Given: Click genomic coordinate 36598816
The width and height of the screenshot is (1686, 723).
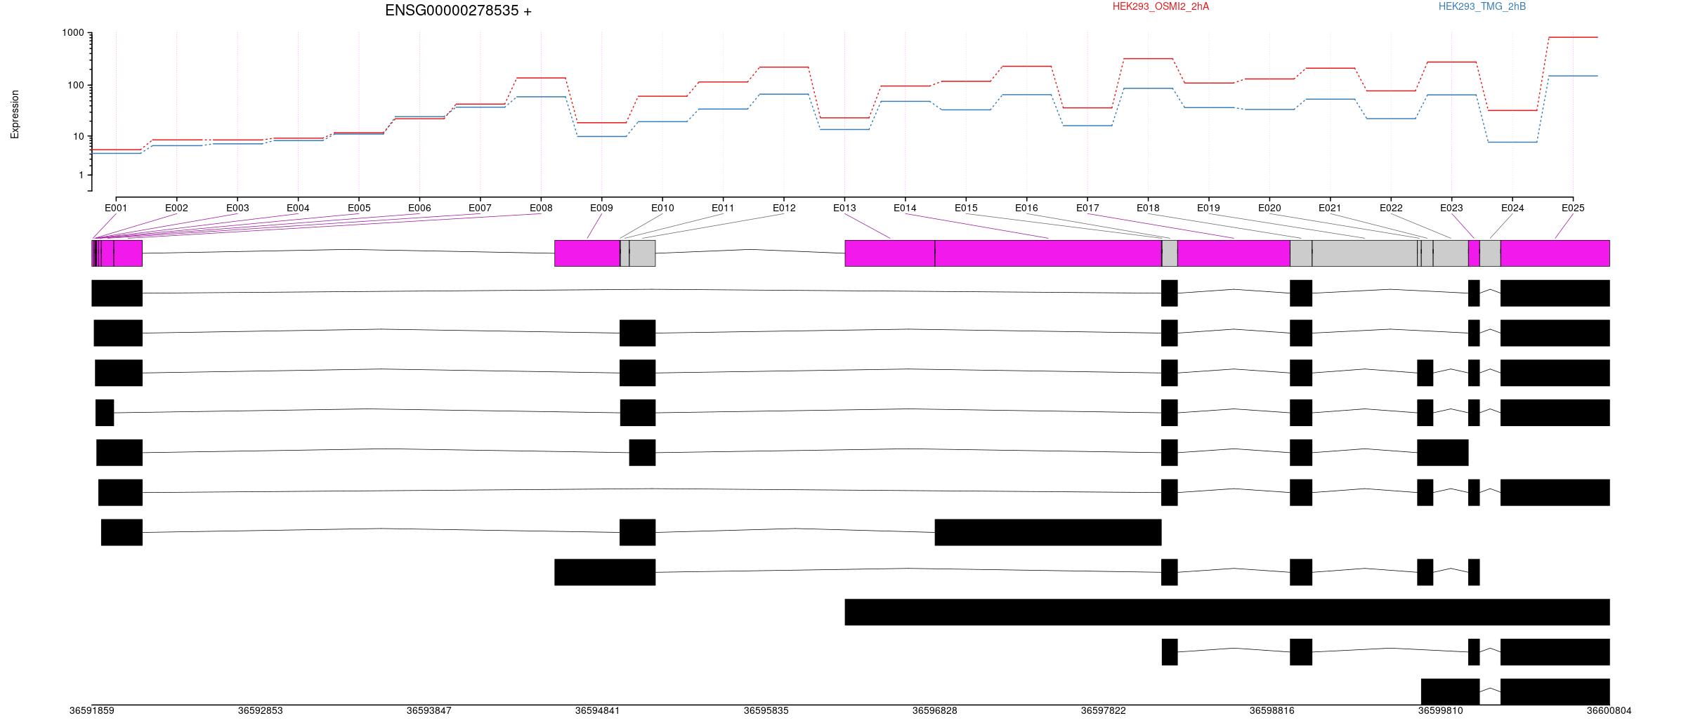Looking at the screenshot, I should pos(1272,711).
